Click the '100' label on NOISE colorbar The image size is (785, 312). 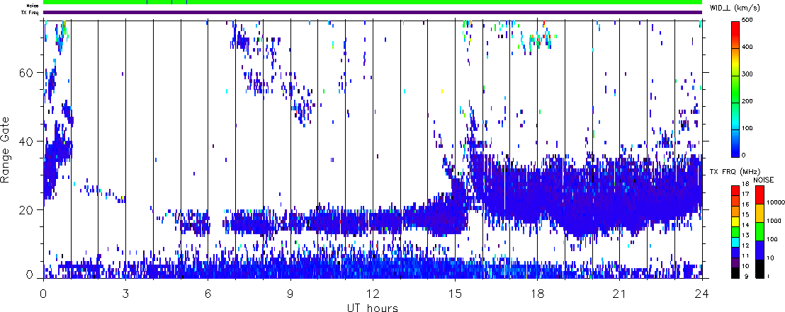[772, 240]
